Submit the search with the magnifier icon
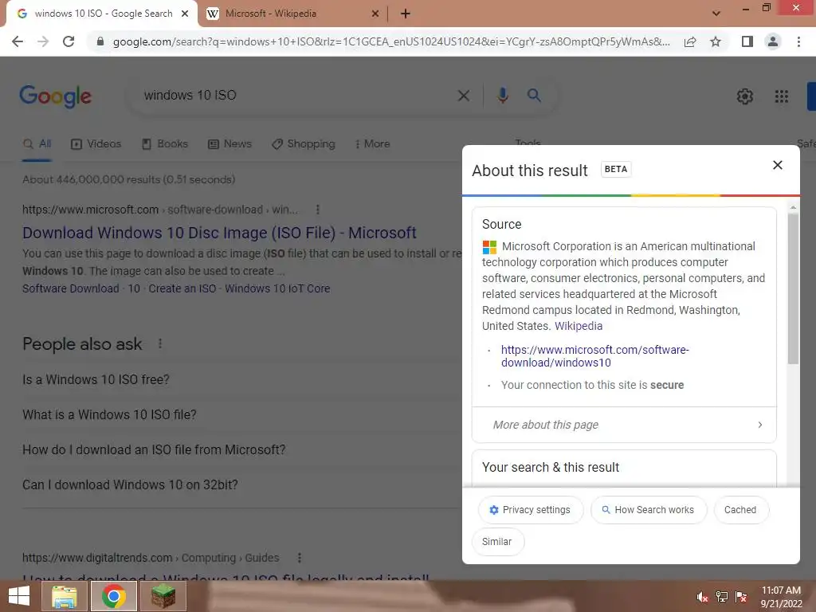Image resolution: width=816 pixels, height=612 pixels. pos(534,96)
